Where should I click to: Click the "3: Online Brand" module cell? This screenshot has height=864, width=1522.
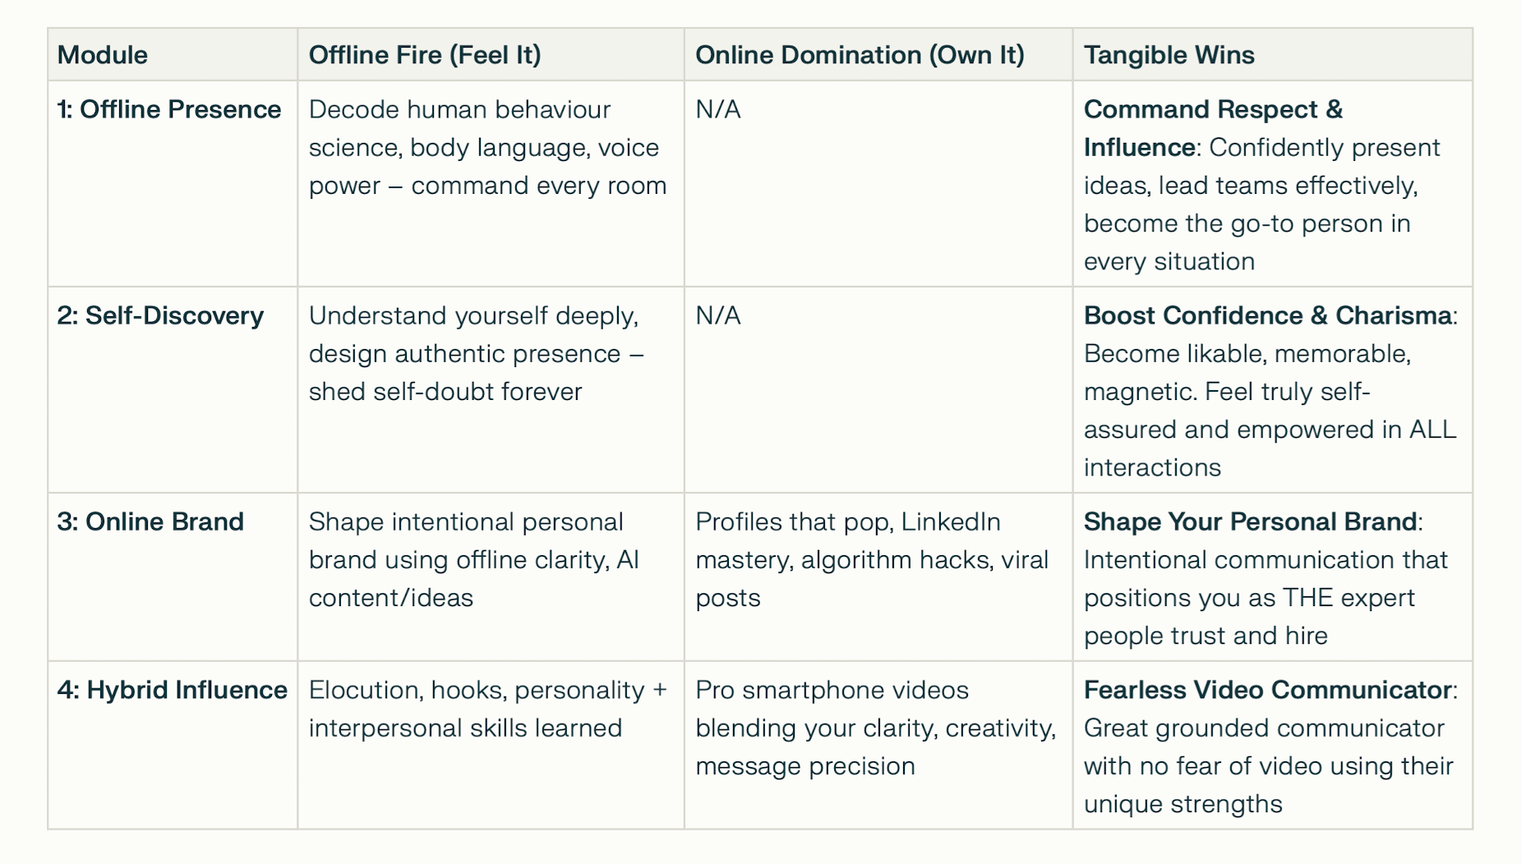coord(150,522)
